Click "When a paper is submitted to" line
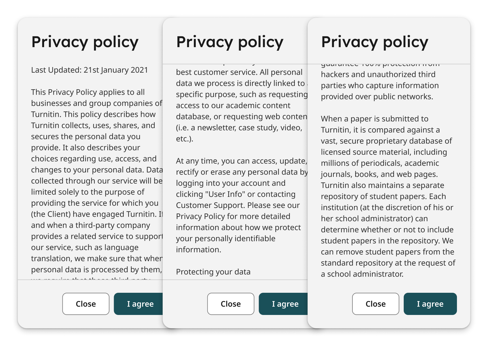The width and height of the screenshot is (488, 346). coord(375,119)
